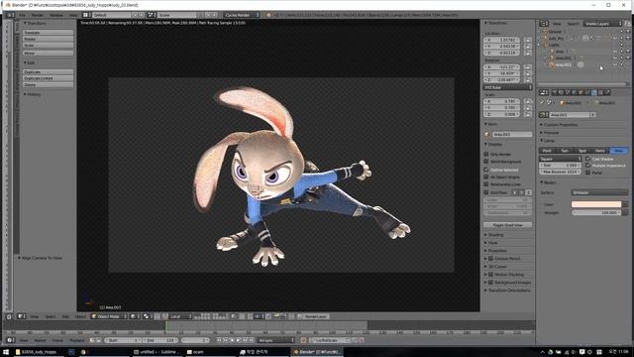Toggle the World Background checkbox
This screenshot has height=357, width=634.
point(486,162)
